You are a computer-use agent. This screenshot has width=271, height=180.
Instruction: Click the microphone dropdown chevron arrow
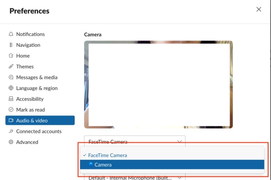pyautogui.click(x=180, y=178)
